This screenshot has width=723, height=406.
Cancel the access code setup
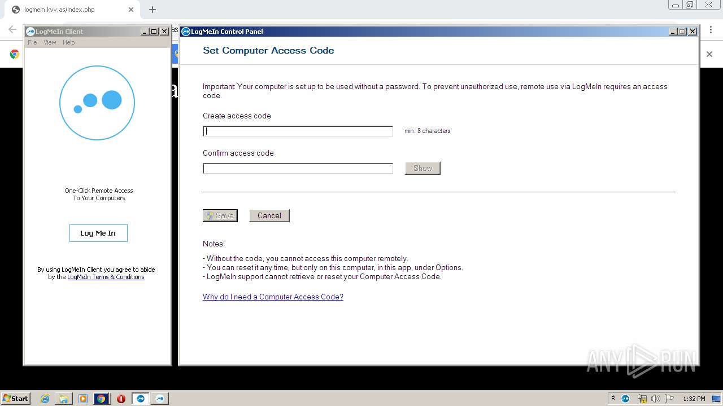tap(269, 215)
